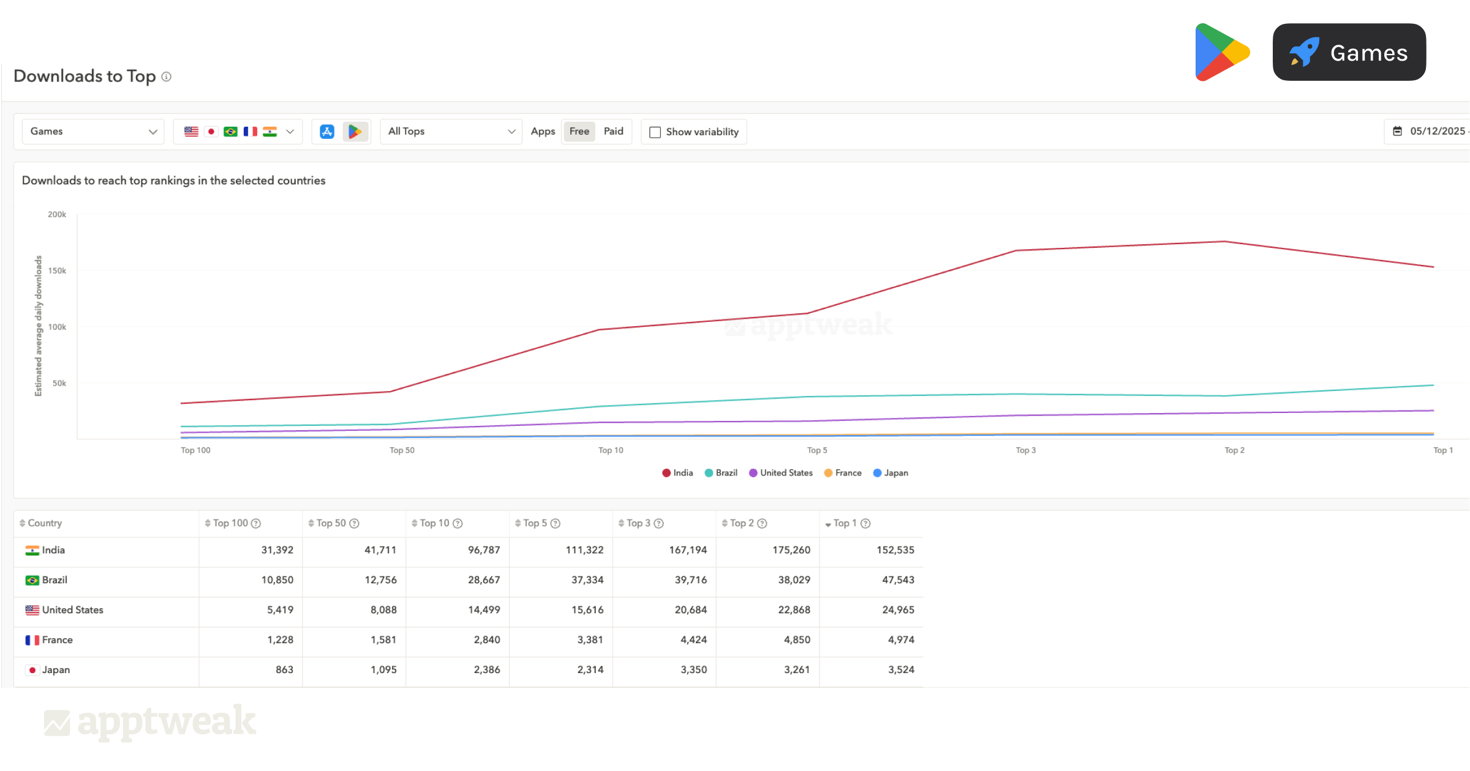This screenshot has height=771, width=1470.
Task: Open the date range picker 05/12/2025
Action: coord(1428,132)
